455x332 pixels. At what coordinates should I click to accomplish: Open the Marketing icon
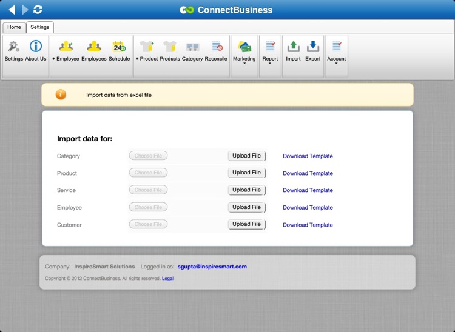click(244, 47)
